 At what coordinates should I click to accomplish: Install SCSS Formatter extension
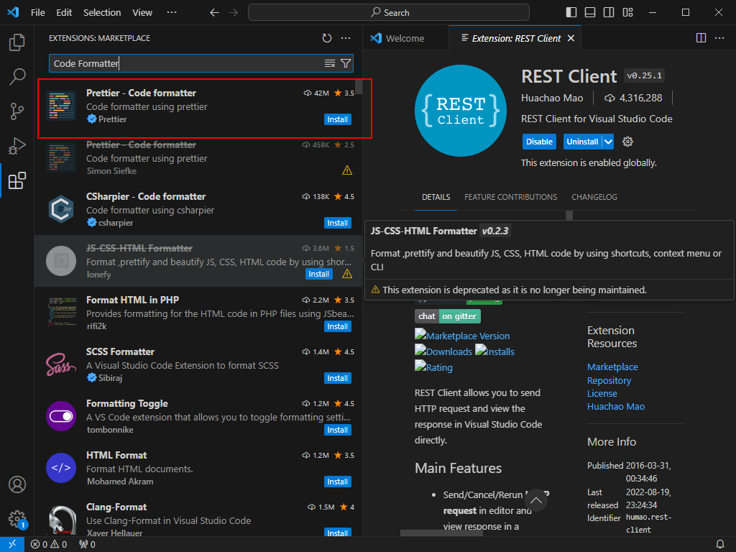(x=338, y=378)
